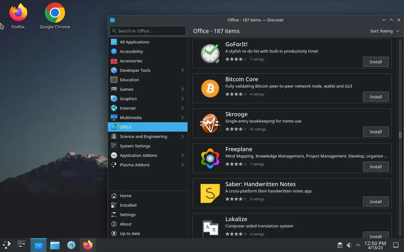Expand Science and Engineering subcategories arrow
The image size is (404, 252).
182,136
